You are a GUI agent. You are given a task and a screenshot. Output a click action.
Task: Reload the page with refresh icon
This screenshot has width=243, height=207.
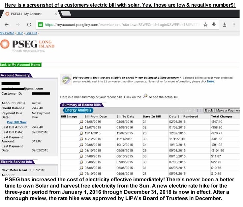point(29,25)
